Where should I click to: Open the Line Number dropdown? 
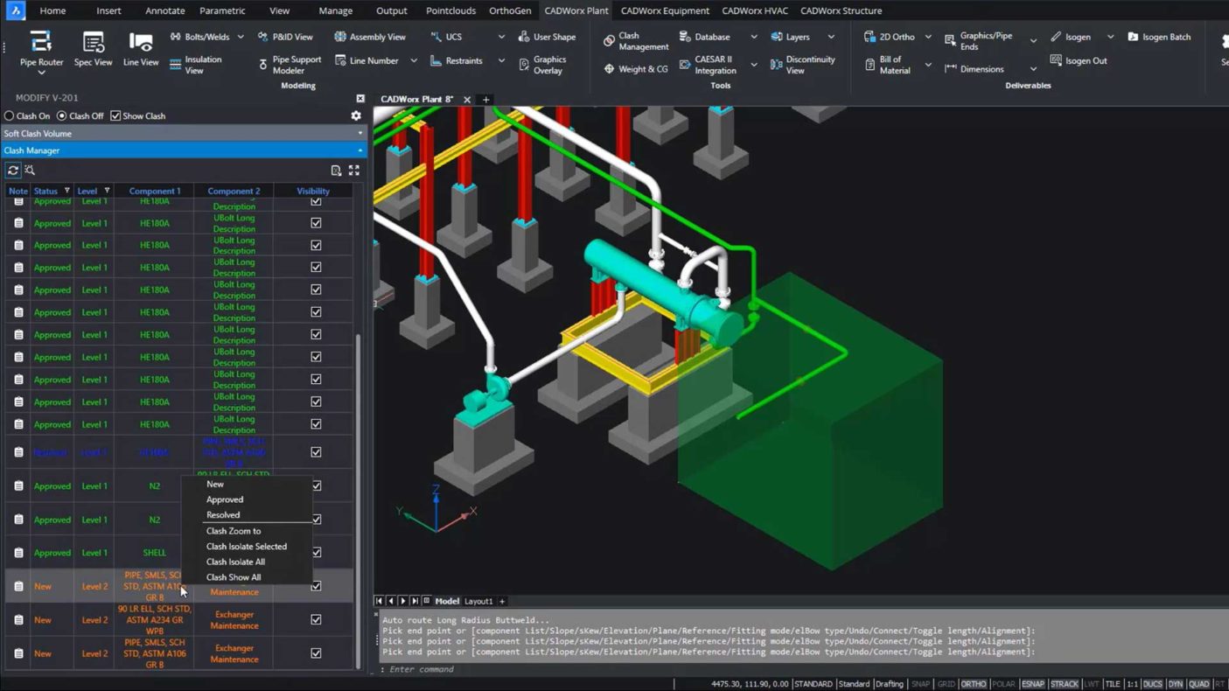pyautogui.click(x=413, y=61)
